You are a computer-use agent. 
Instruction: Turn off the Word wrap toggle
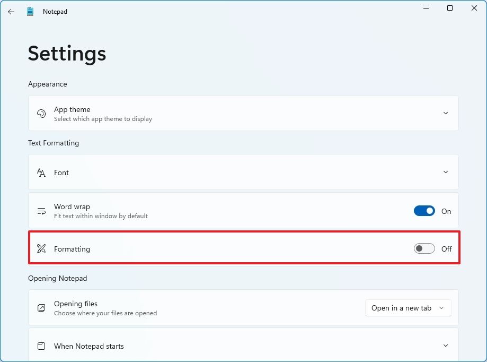(x=424, y=211)
